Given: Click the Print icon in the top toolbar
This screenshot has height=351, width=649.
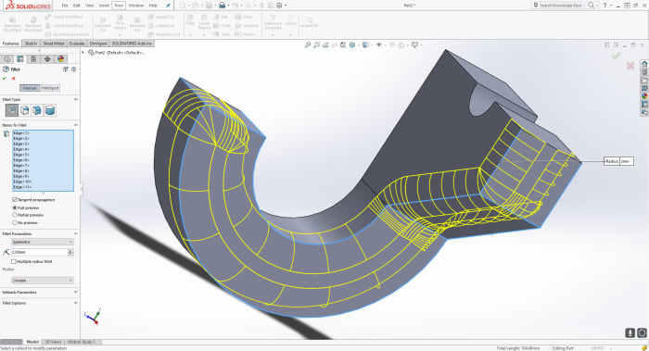Looking at the screenshot, I should 222,6.
